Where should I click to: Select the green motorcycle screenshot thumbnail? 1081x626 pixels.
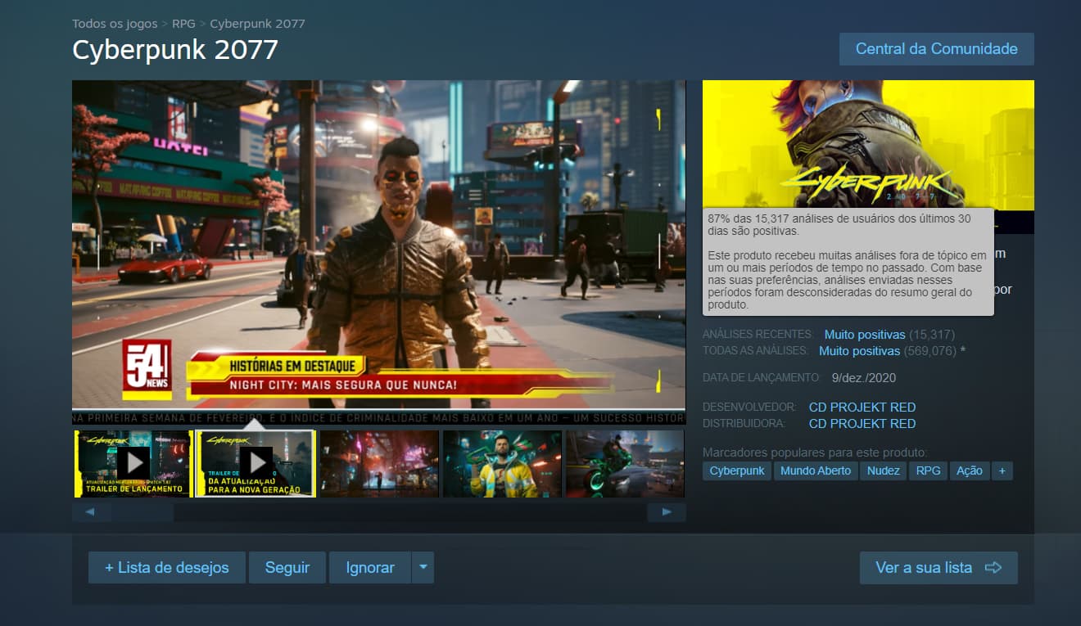tap(625, 464)
